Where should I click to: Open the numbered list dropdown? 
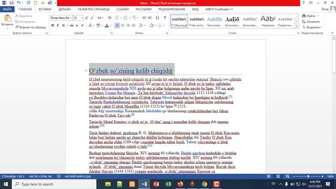coord(130,18)
